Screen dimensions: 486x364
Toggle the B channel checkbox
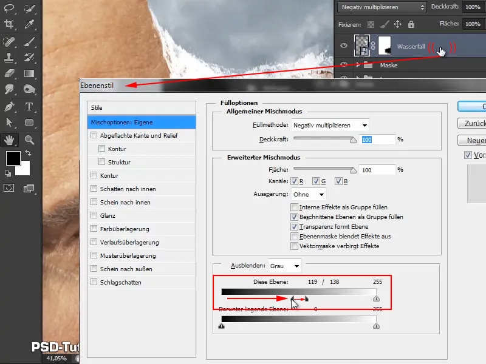coord(338,181)
